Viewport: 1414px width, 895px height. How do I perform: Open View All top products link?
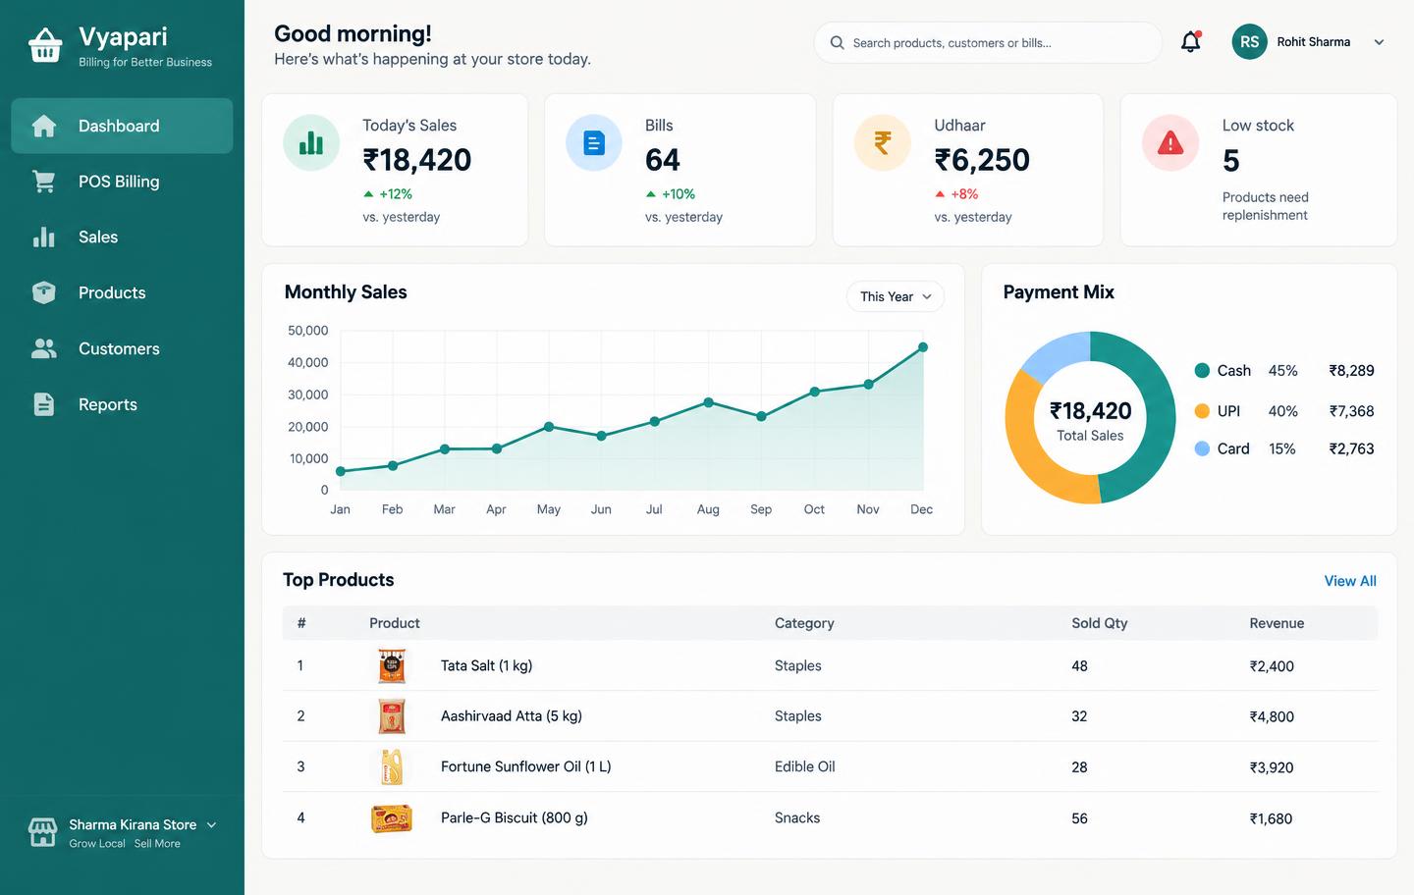[x=1350, y=581]
